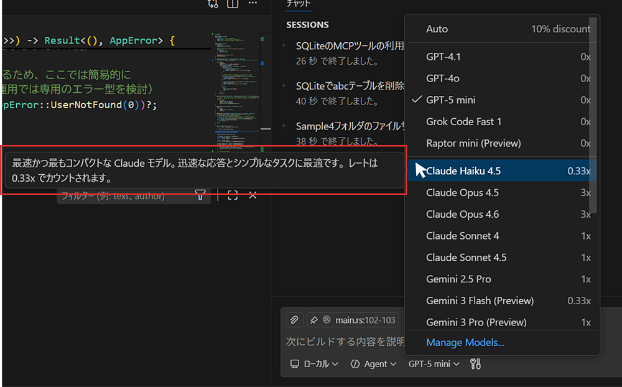
Task: Click the more actions ellipsis icon
Action: [x=253, y=4]
